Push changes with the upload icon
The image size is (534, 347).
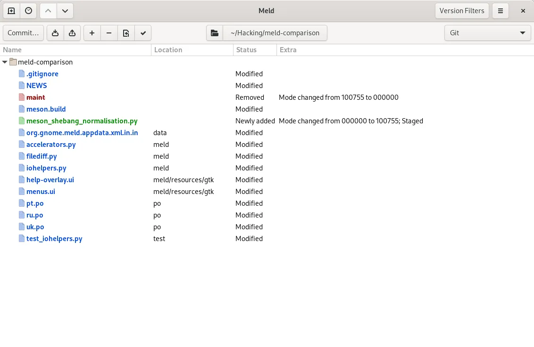[x=72, y=33]
